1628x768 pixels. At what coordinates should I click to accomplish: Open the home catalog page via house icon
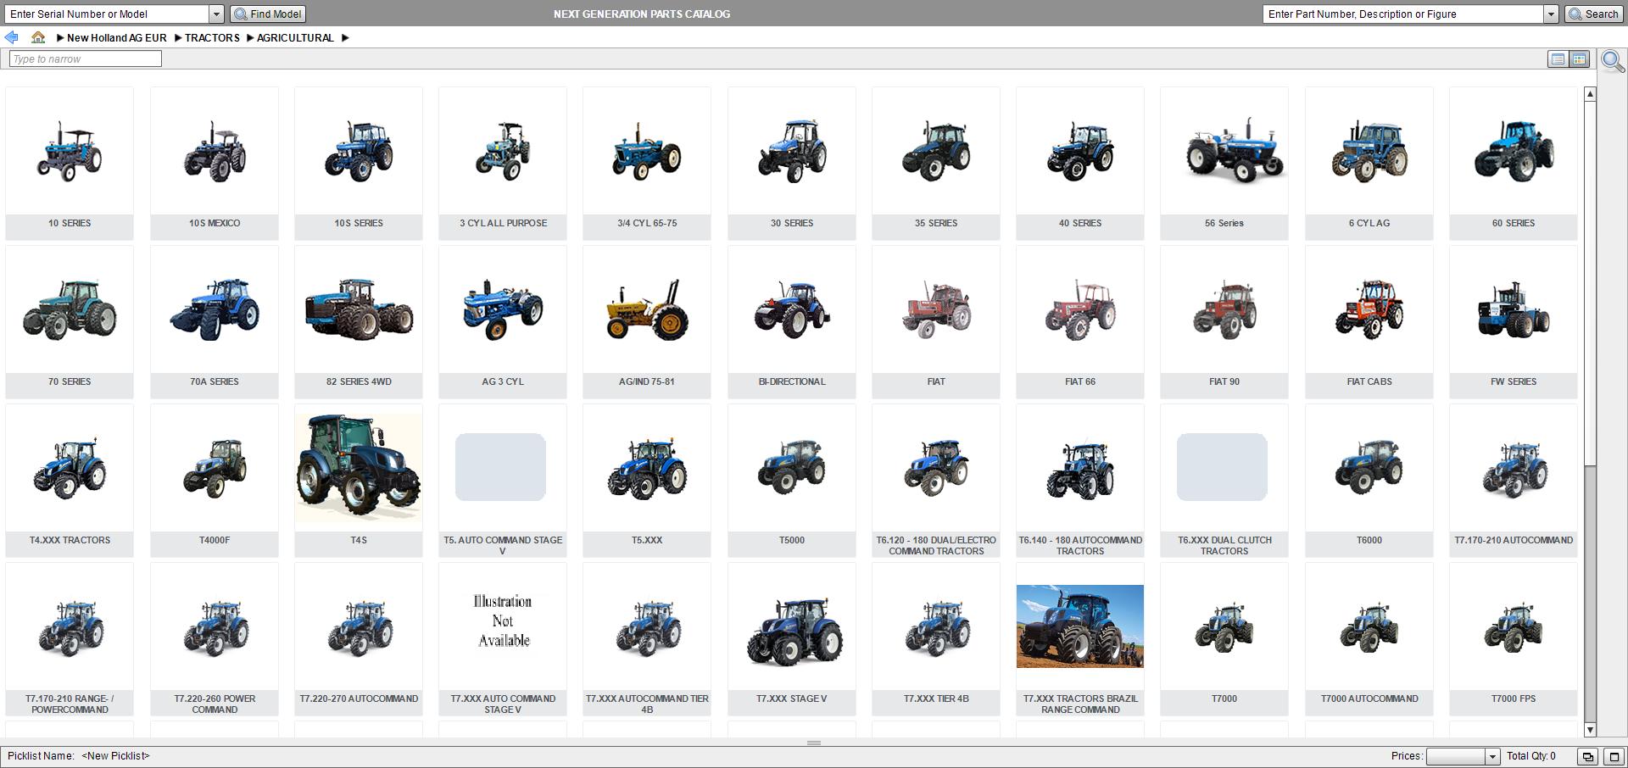36,37
